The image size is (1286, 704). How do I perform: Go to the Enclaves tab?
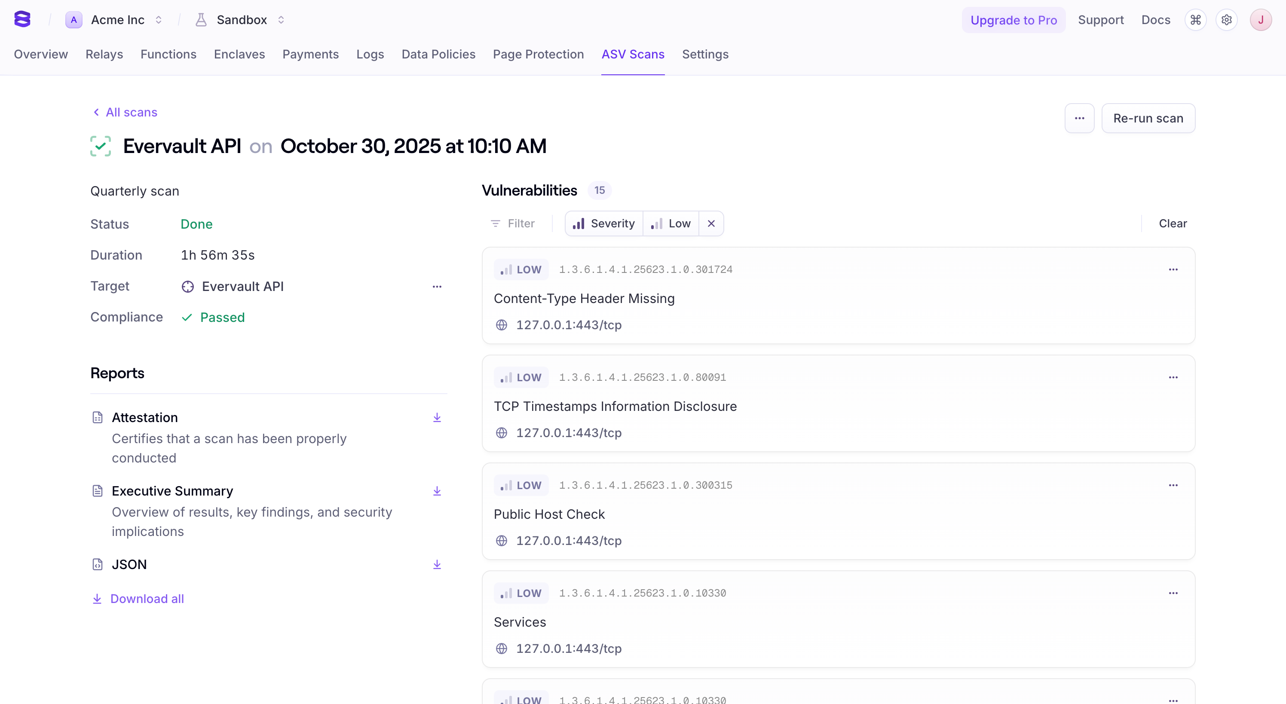pyautogui.click(x=239, y=55)
